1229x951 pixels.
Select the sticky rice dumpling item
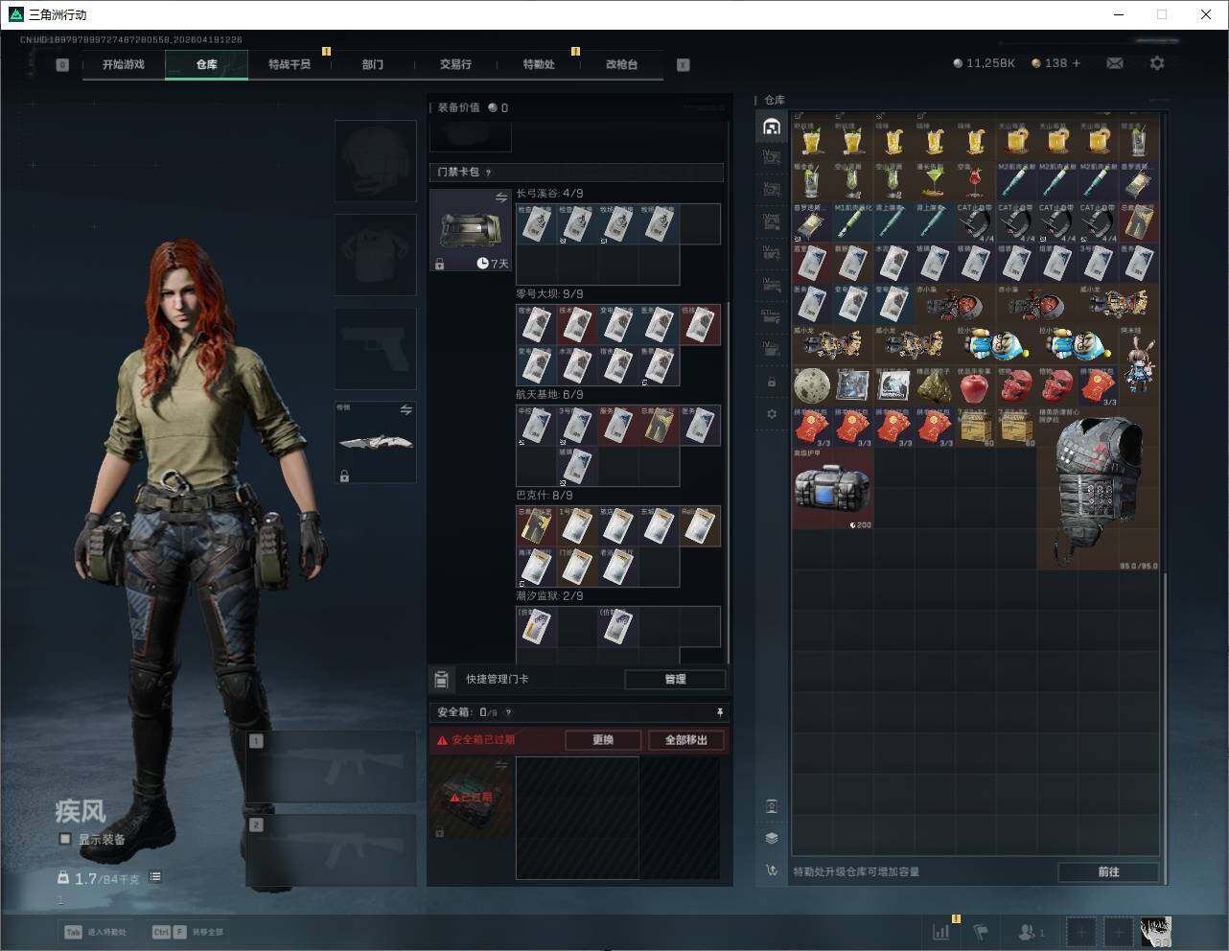click(x=935, y=387)
